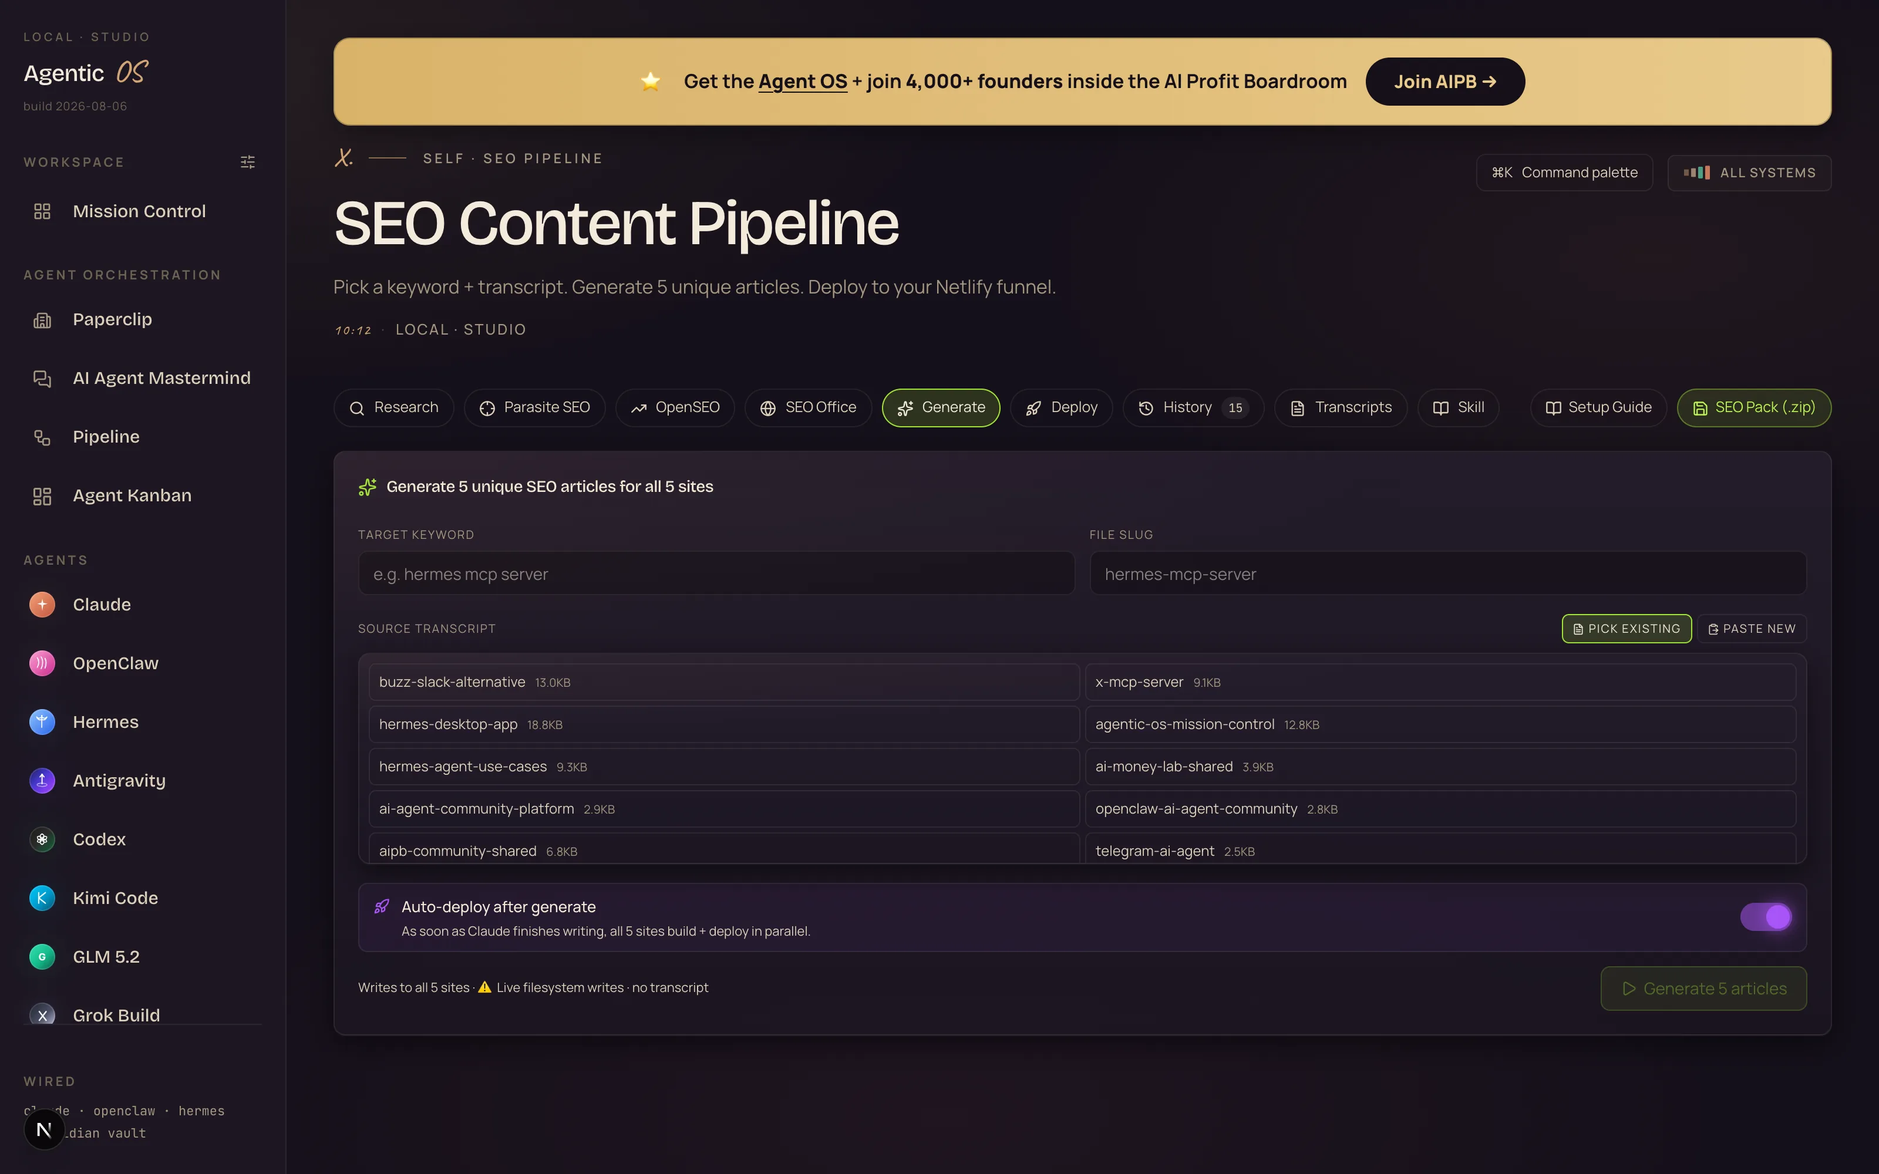Select the Generate tab
The image size is (1879, 1174).
(941, 407)
